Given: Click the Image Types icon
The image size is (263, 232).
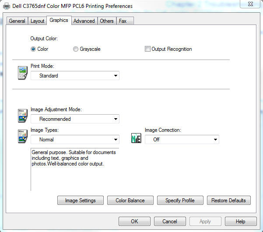Looking at the screenshot, I should [22, 136].
